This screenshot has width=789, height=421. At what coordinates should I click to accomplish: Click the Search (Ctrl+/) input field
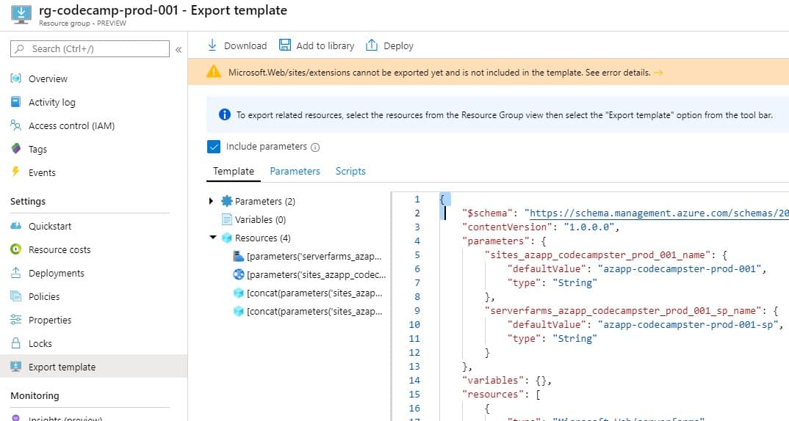90,49
